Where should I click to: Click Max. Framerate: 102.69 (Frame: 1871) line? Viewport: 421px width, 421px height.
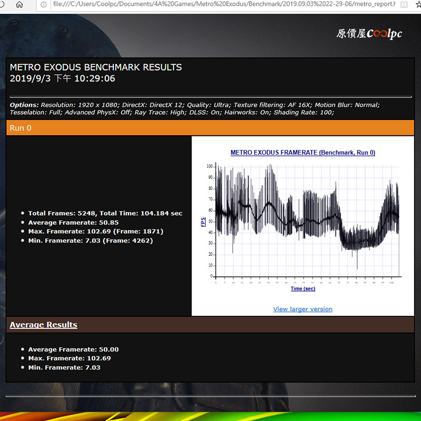[x=96, y=232]
